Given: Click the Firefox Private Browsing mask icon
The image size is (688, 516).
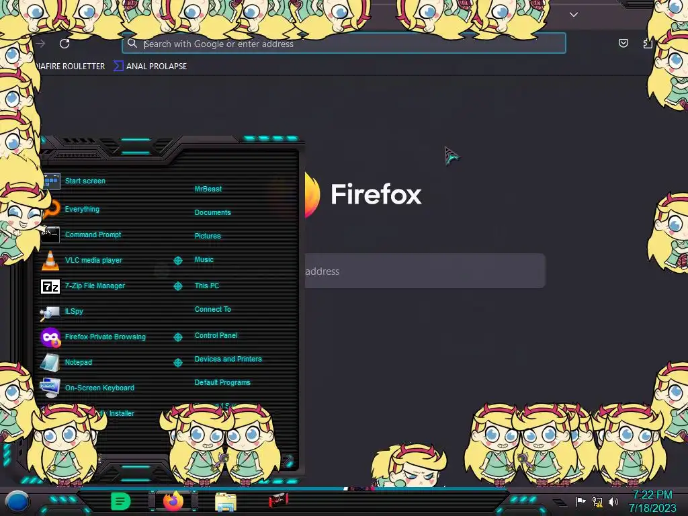Looking at the screenshot, I should click(50, 337).
